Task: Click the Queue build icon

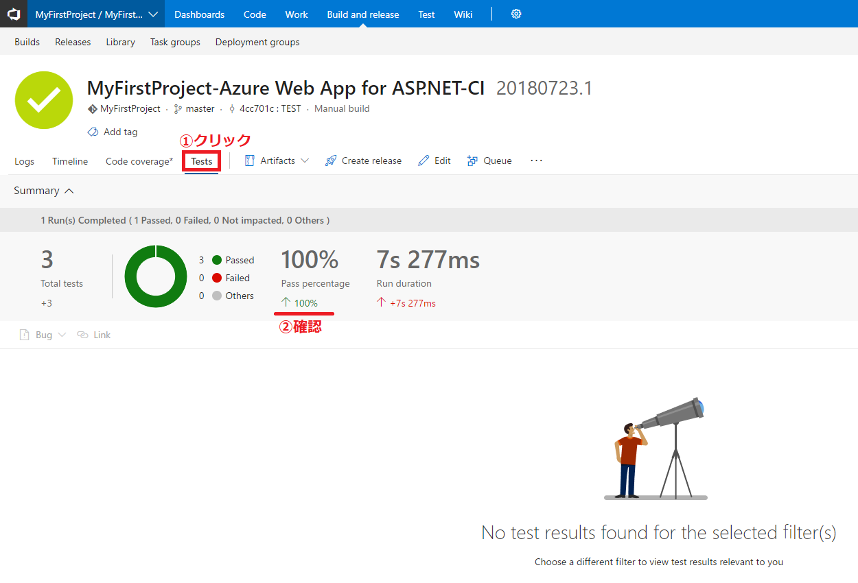Action: pyautogui.click(x=472, y=160)
